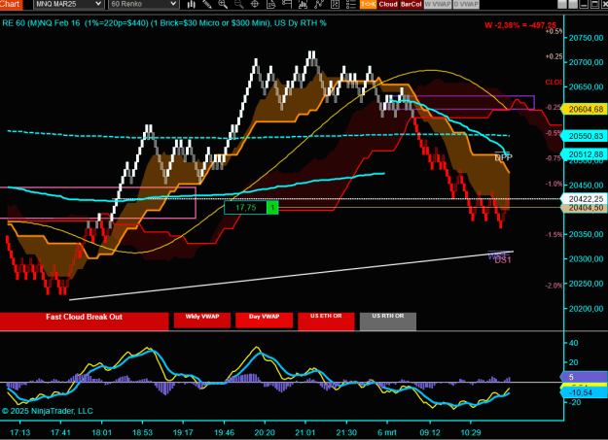The height and width of the screenshot is (440, 608).
Task: Click the red CLOS label near price axis
Action: 554,83
